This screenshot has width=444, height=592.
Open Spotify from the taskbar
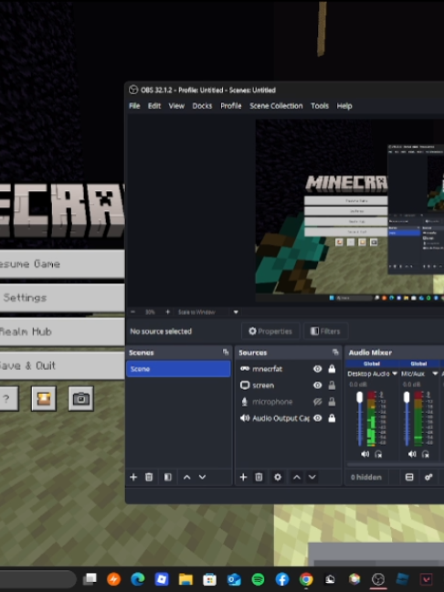[x=258, y=579]
